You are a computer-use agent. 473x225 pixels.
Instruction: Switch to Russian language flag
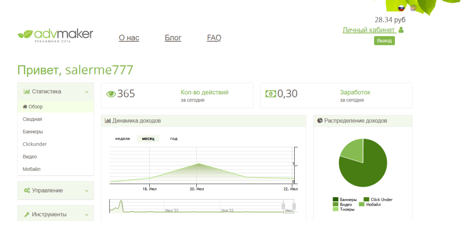(x=401, y=8)
